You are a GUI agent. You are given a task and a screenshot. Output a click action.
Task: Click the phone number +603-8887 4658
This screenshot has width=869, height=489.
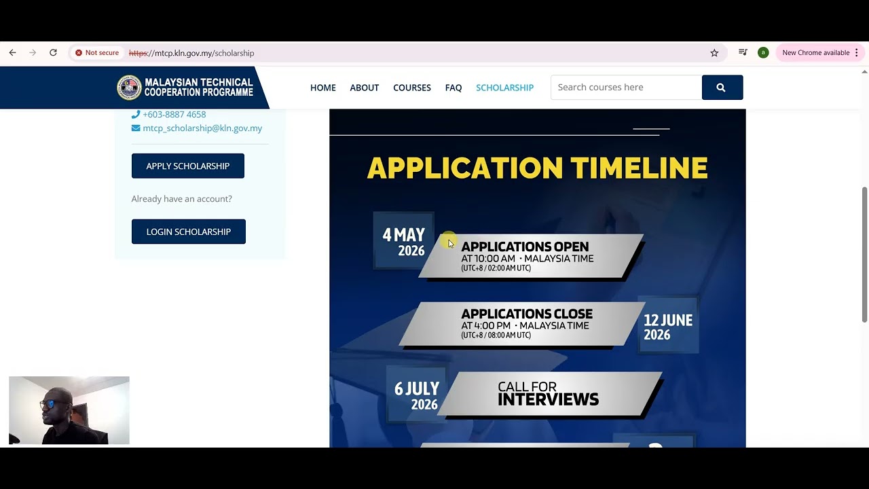174,114
